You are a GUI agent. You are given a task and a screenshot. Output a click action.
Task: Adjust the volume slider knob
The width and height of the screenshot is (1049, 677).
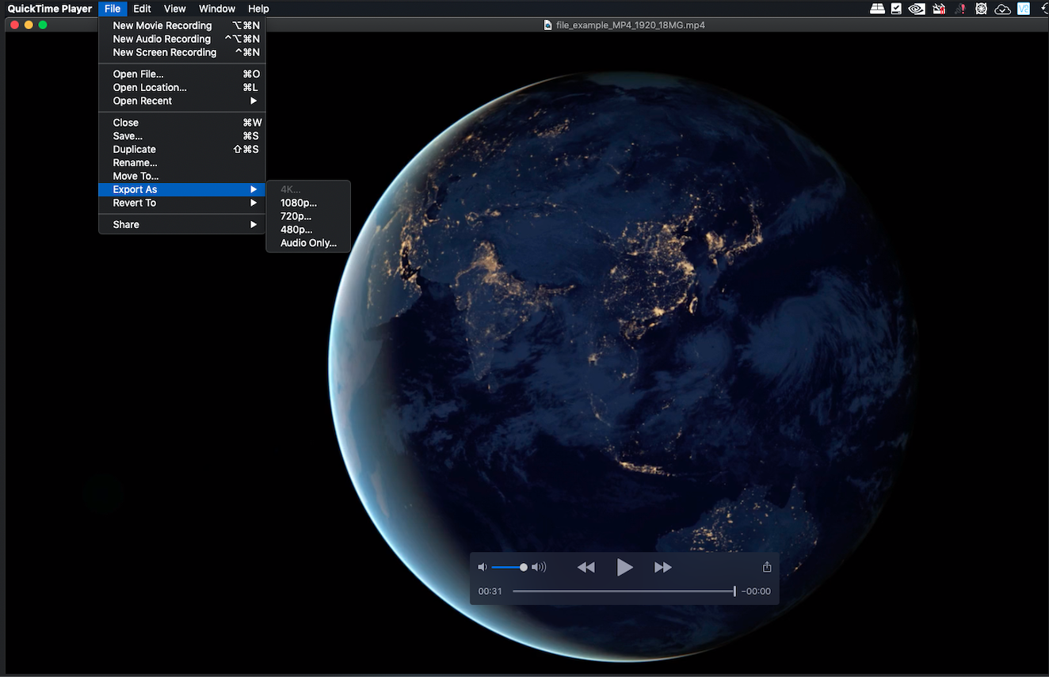coord(523,567)
